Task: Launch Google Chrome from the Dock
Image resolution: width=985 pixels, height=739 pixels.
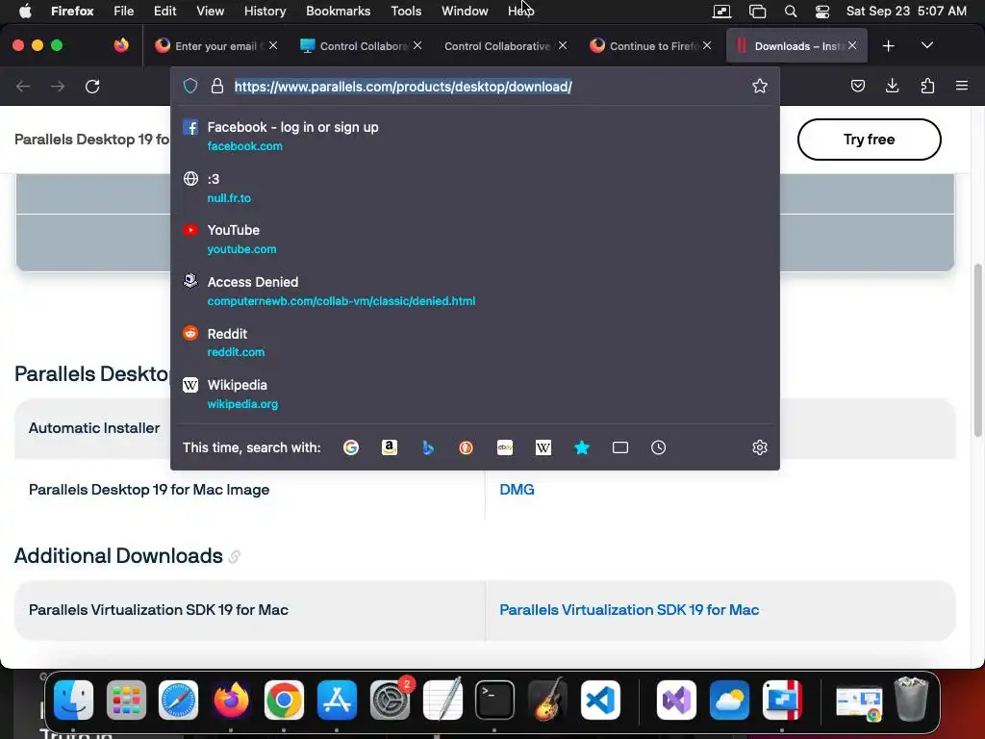Action: click(x=284, y=700)
